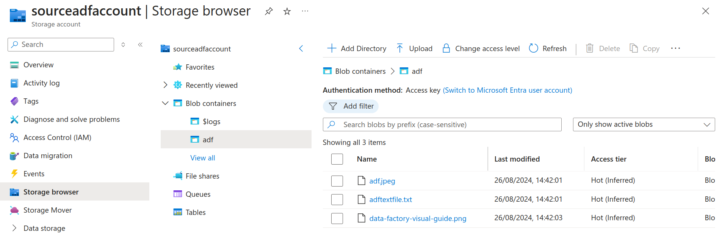Open the ellipsis menu beside the title
Viewport: 725px width, 238px height.
tap(305, 11)
